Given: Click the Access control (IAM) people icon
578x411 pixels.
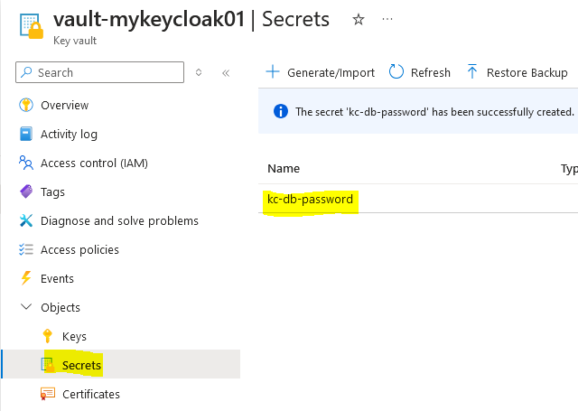Looking at the screenshot, I should (x=25, y=163).
